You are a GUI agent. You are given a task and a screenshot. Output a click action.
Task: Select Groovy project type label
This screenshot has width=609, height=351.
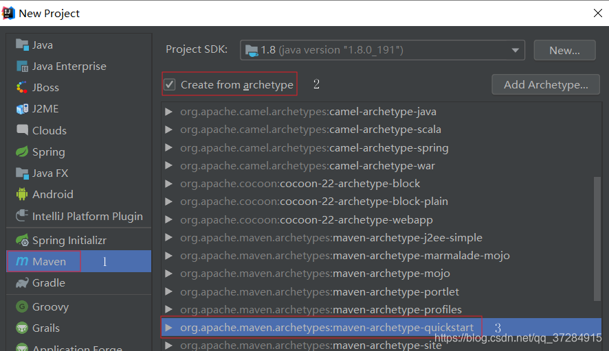(x=50, y=307)
